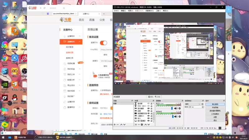This screenshot has width=249, height=140.
Task: Open the NVIDIA GeForce desktop icon
Action: tap(5, 86)
